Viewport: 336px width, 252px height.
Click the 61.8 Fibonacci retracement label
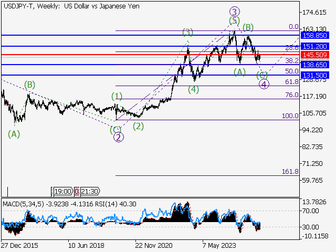pyautogui.click(x=291, y=82)
